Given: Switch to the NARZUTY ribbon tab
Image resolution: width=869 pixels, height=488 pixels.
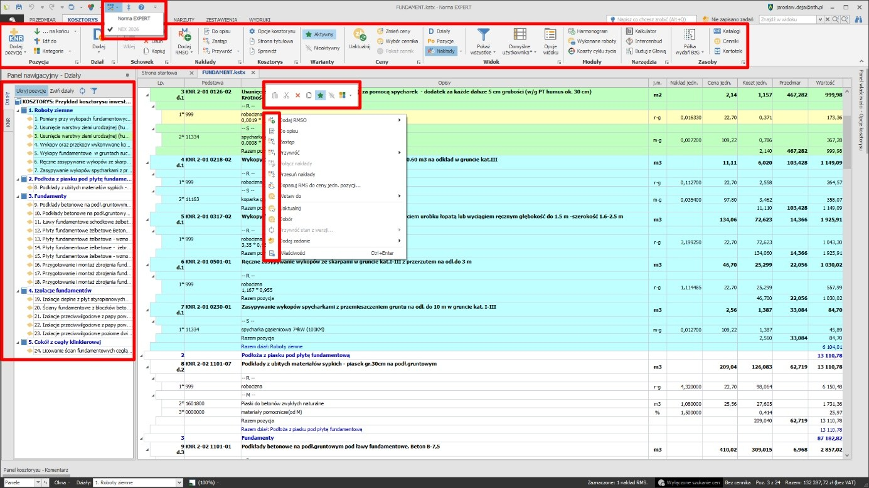Looking at the screenshot, I should (x=183, y=19).
